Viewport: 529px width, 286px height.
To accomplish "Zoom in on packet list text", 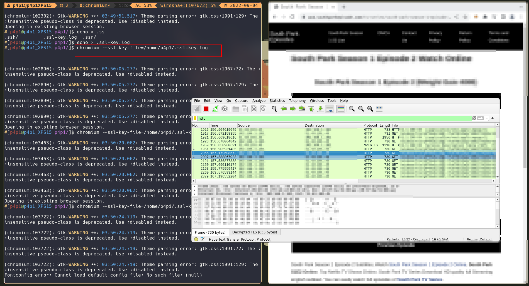I will pos(352,109).
